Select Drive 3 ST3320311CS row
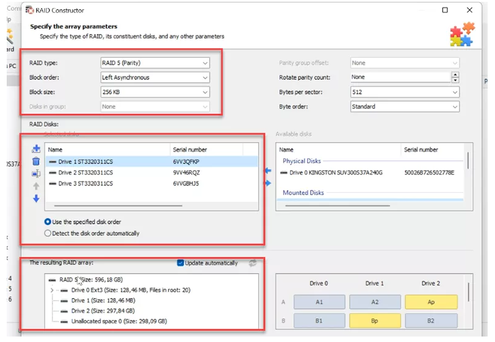This screenshot has width=495, height=342. click(152, 183)
